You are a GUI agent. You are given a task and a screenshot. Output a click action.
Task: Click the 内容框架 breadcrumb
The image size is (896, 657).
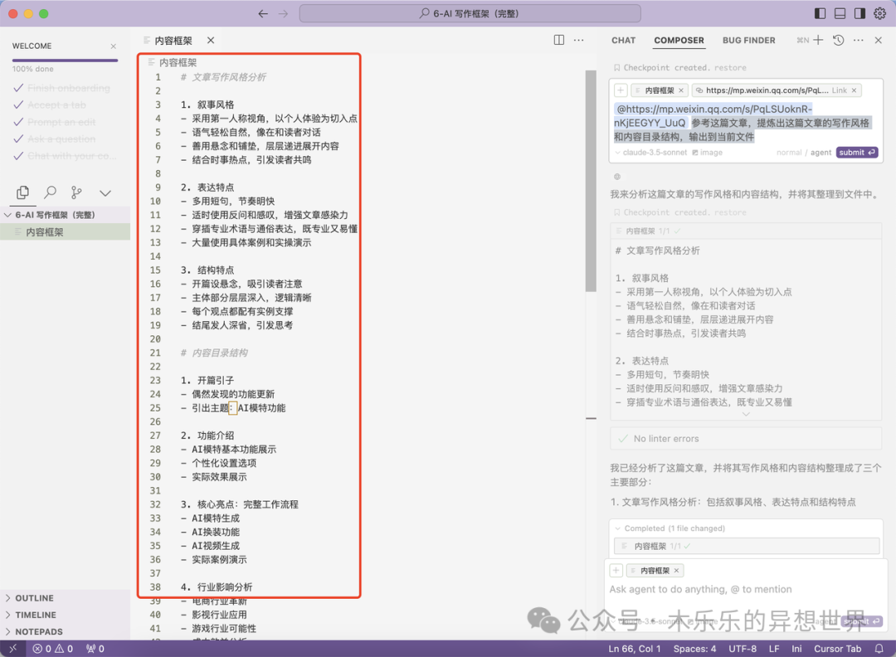coord(178,62)
